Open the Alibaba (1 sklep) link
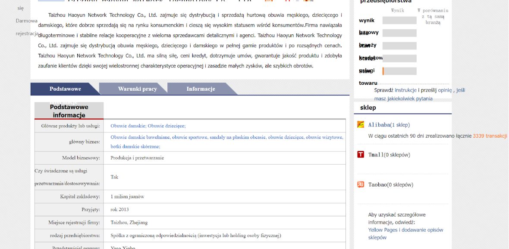The height and width of the screenshot is (249, 509). click(x=389, y=125)
